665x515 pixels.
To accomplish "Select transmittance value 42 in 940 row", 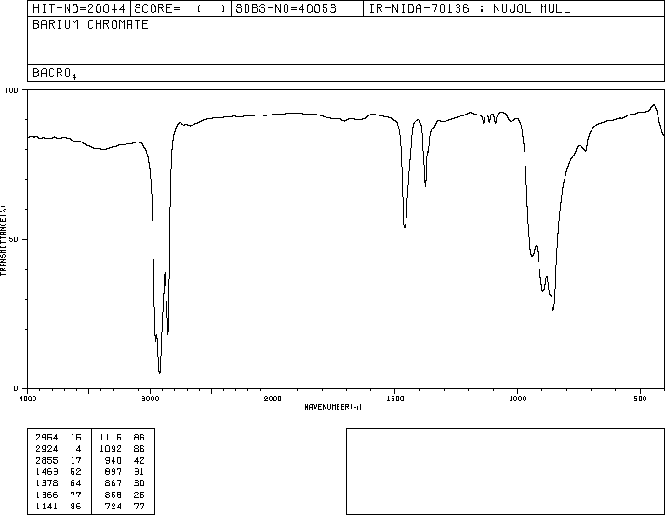I will point(140,460).
